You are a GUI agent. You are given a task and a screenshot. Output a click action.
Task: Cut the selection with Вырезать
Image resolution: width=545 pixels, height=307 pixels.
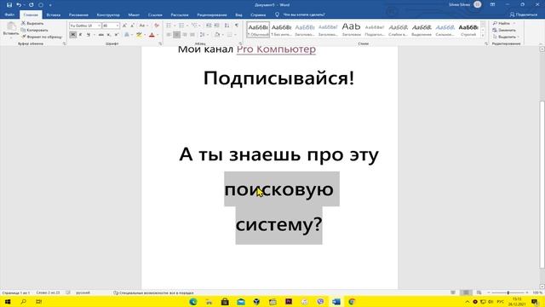point(32,23)
